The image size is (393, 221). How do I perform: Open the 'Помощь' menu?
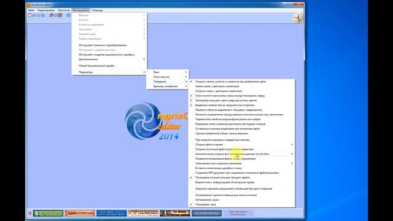97,10
